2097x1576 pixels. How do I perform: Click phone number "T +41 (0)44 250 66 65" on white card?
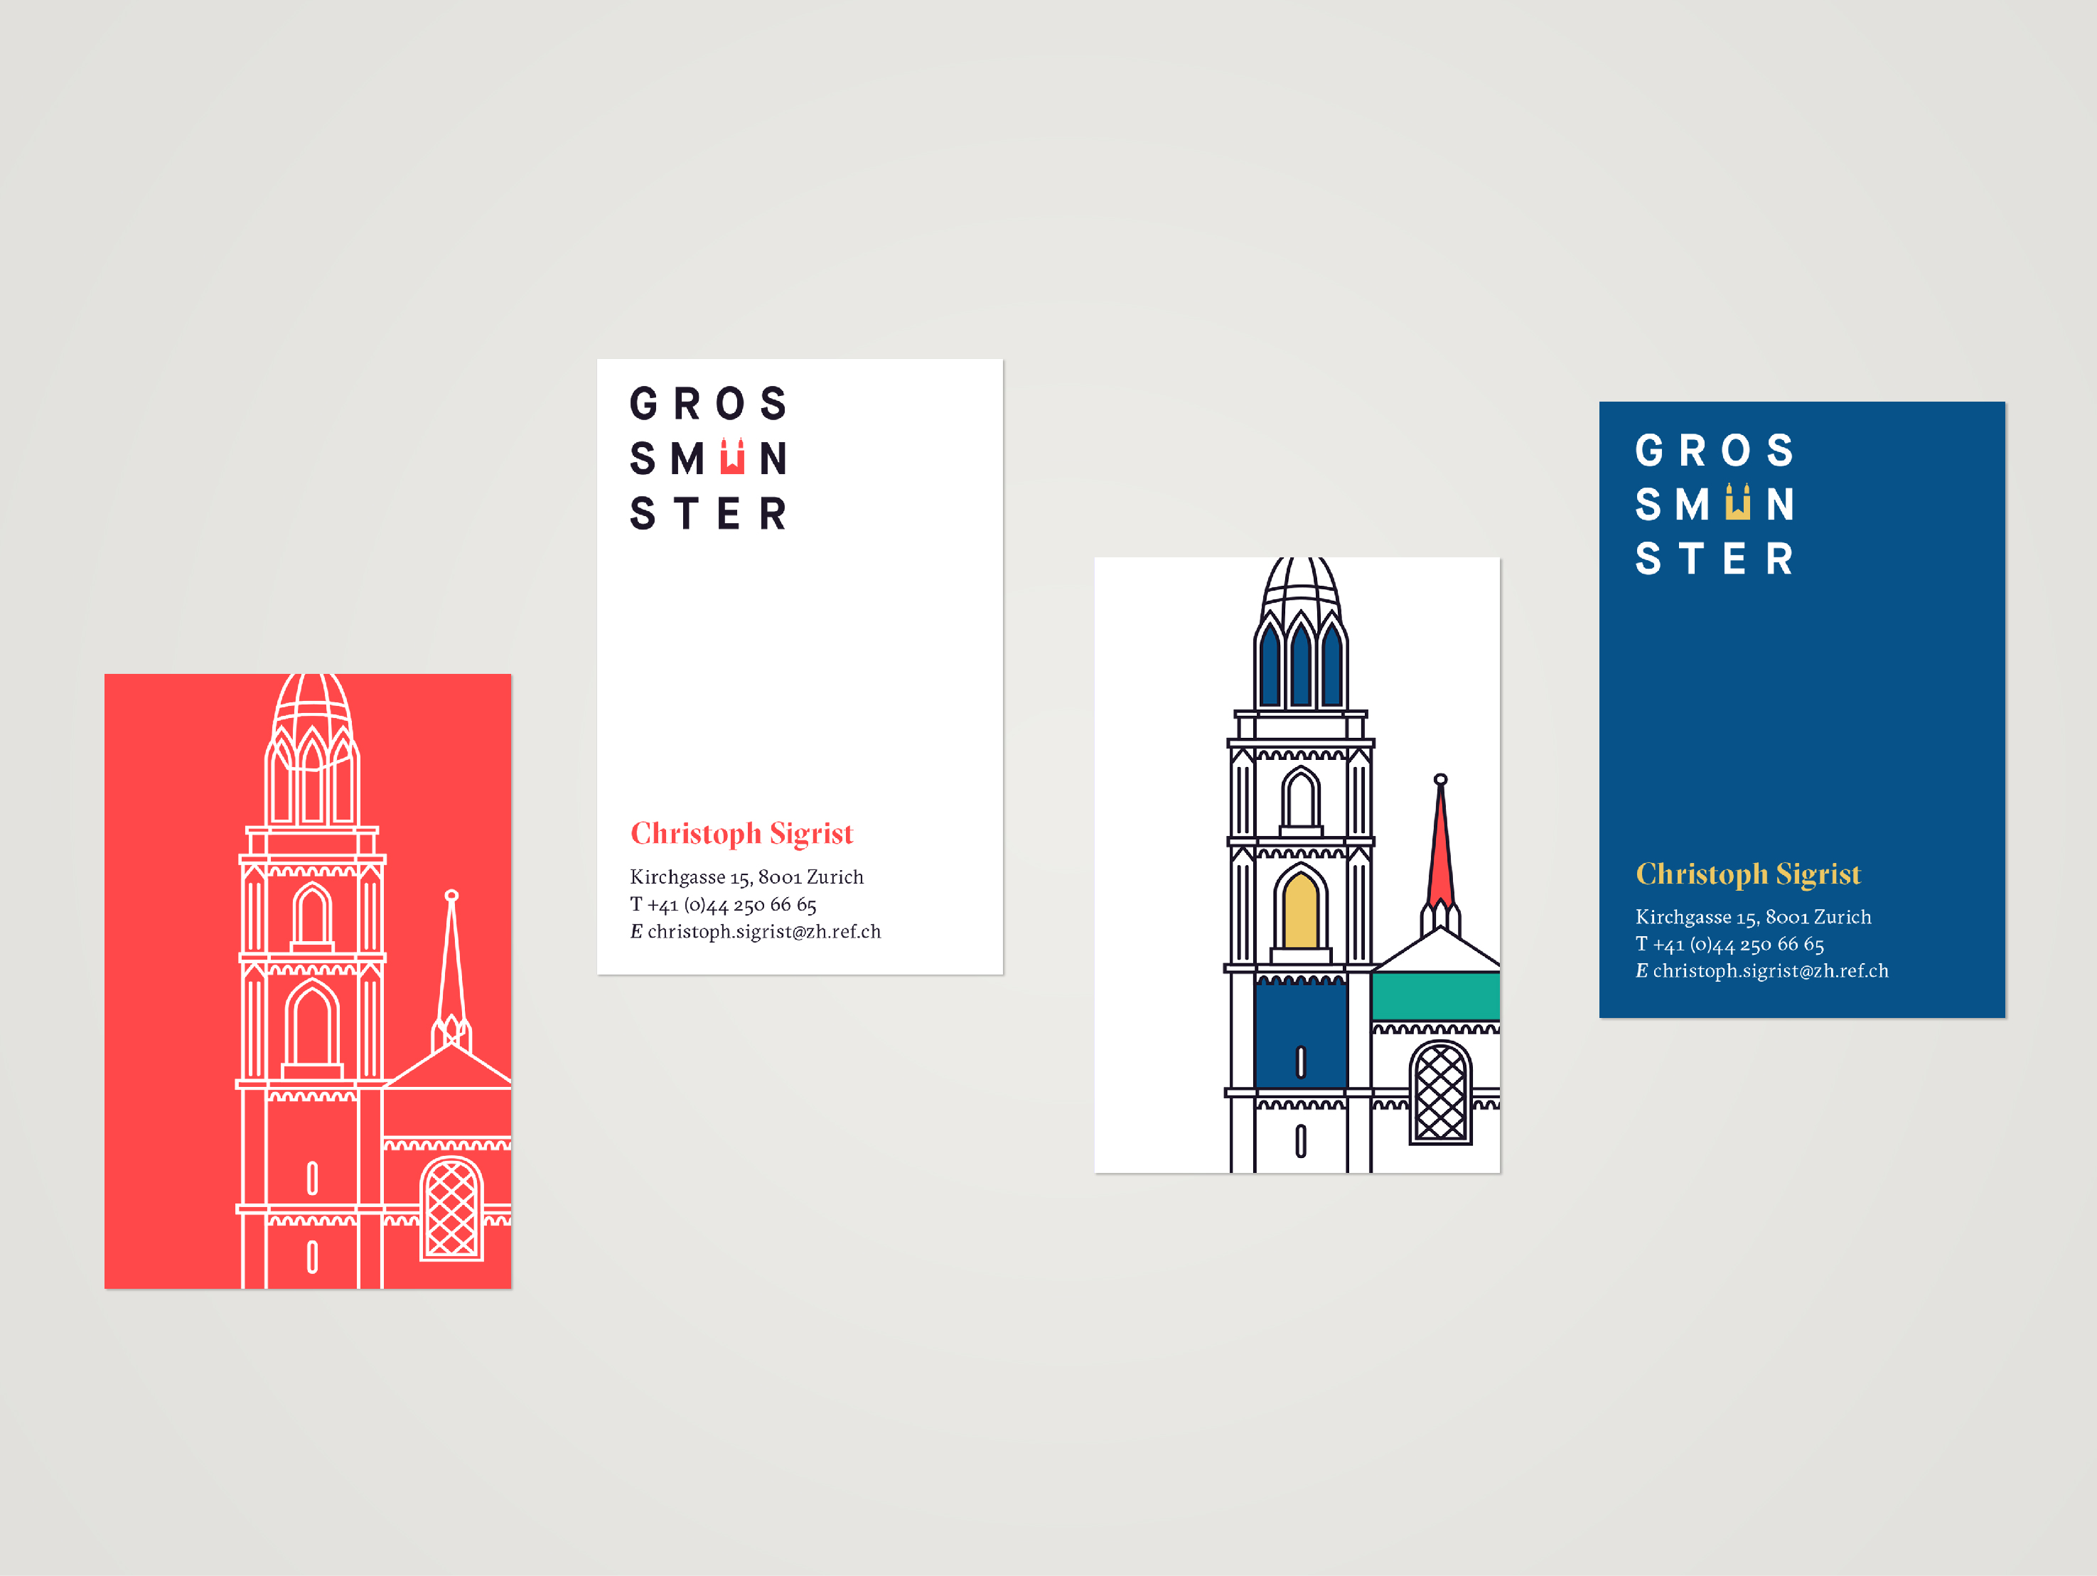pyautogui.click(x=724, y=905)
